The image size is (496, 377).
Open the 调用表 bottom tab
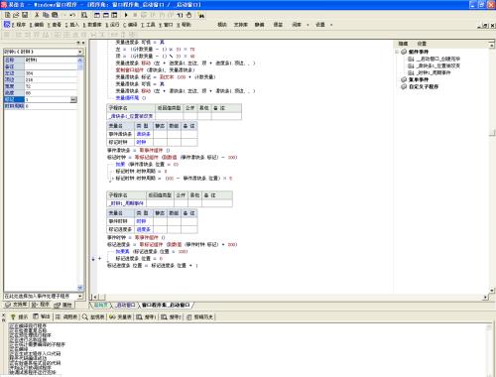(x=66, y=316)
